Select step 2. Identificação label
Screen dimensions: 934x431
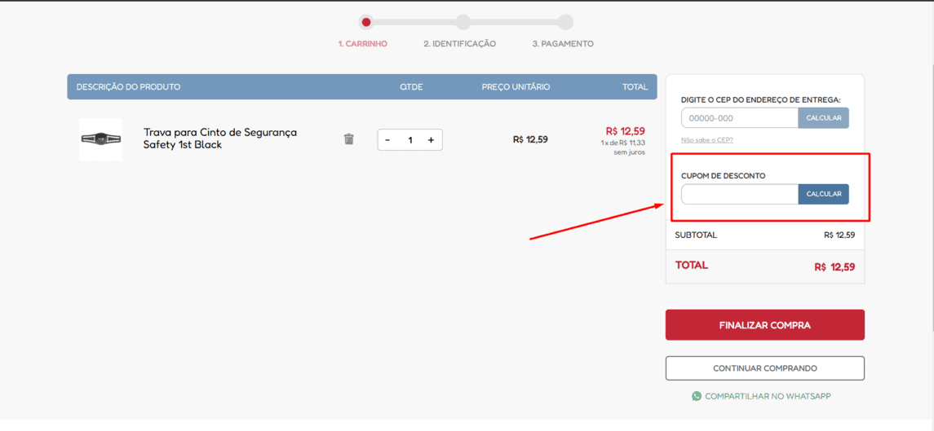click(460, 44)
